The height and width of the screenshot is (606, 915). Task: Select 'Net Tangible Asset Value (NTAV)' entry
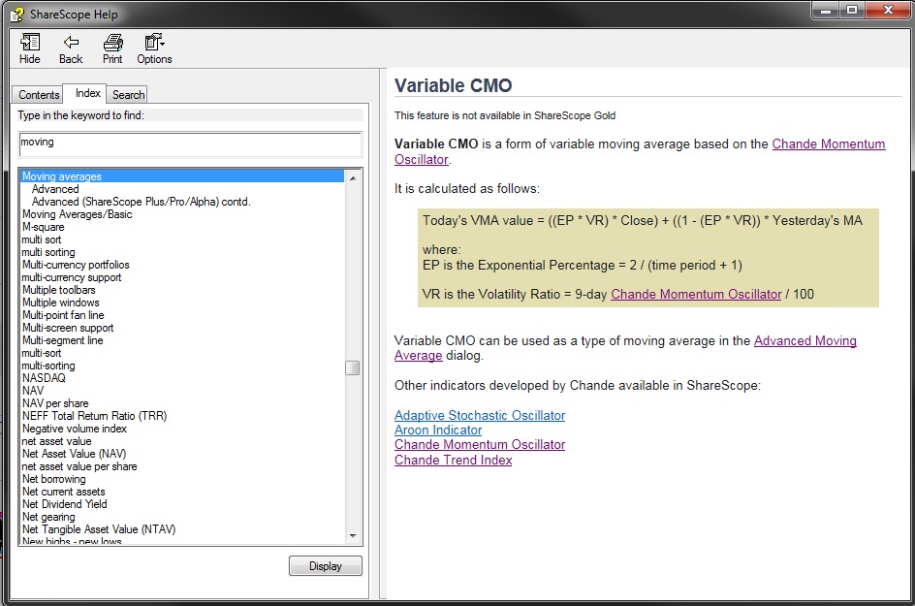coord(99,529)
